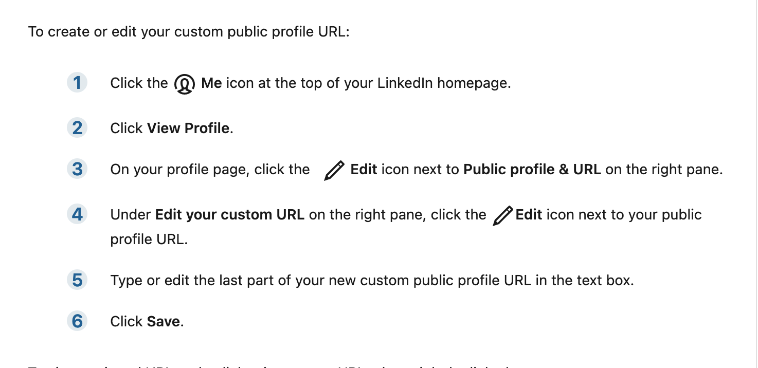This screenshot has width=758, height=368.
Task: Click the bold "Public profile & URL" text
Action: point(532,170)
